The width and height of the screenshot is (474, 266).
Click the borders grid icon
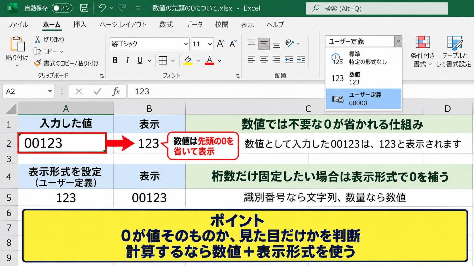[163, 60]
